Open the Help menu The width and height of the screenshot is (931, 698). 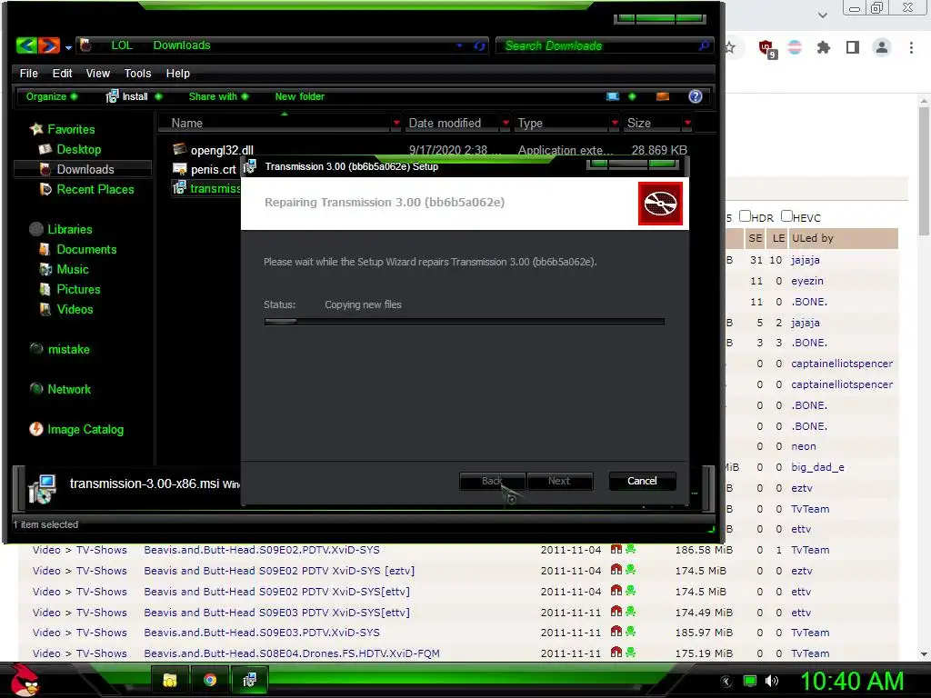[177, 73]
